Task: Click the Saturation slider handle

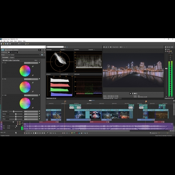Action: pyautogui.click(x=14, y=112)
